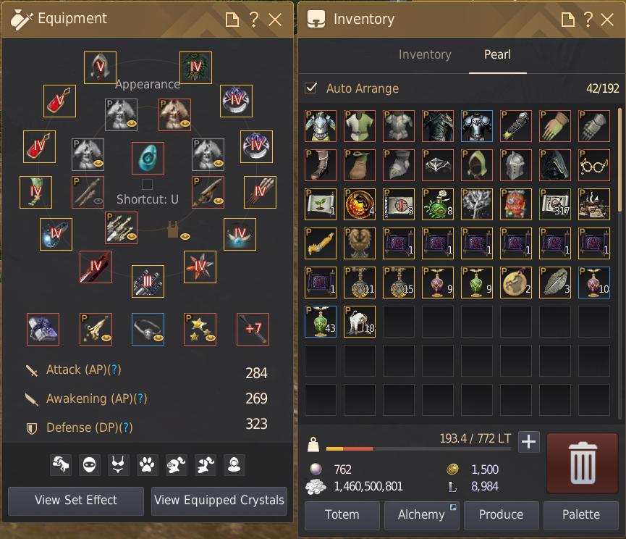Switch to the Inventory tab
The height and width of the screenshot is (539, 626).
(425, 54)
